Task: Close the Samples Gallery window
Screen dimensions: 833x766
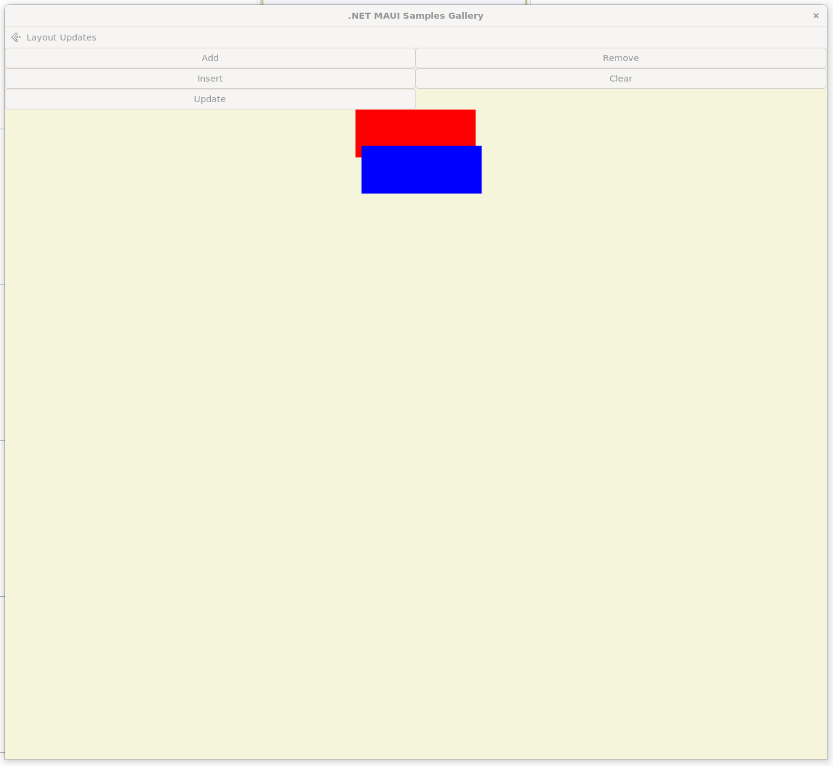Action: pyautogui.click(x=815, y=16)
